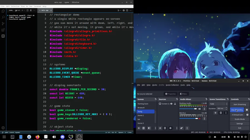This screenshot has width=250, height=140.
Task: Open the Terminal menu in VSCodium
Action: coord(37,6)
